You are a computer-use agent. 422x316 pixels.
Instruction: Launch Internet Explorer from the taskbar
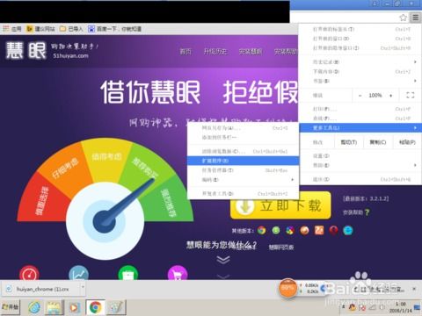point(35,307)
